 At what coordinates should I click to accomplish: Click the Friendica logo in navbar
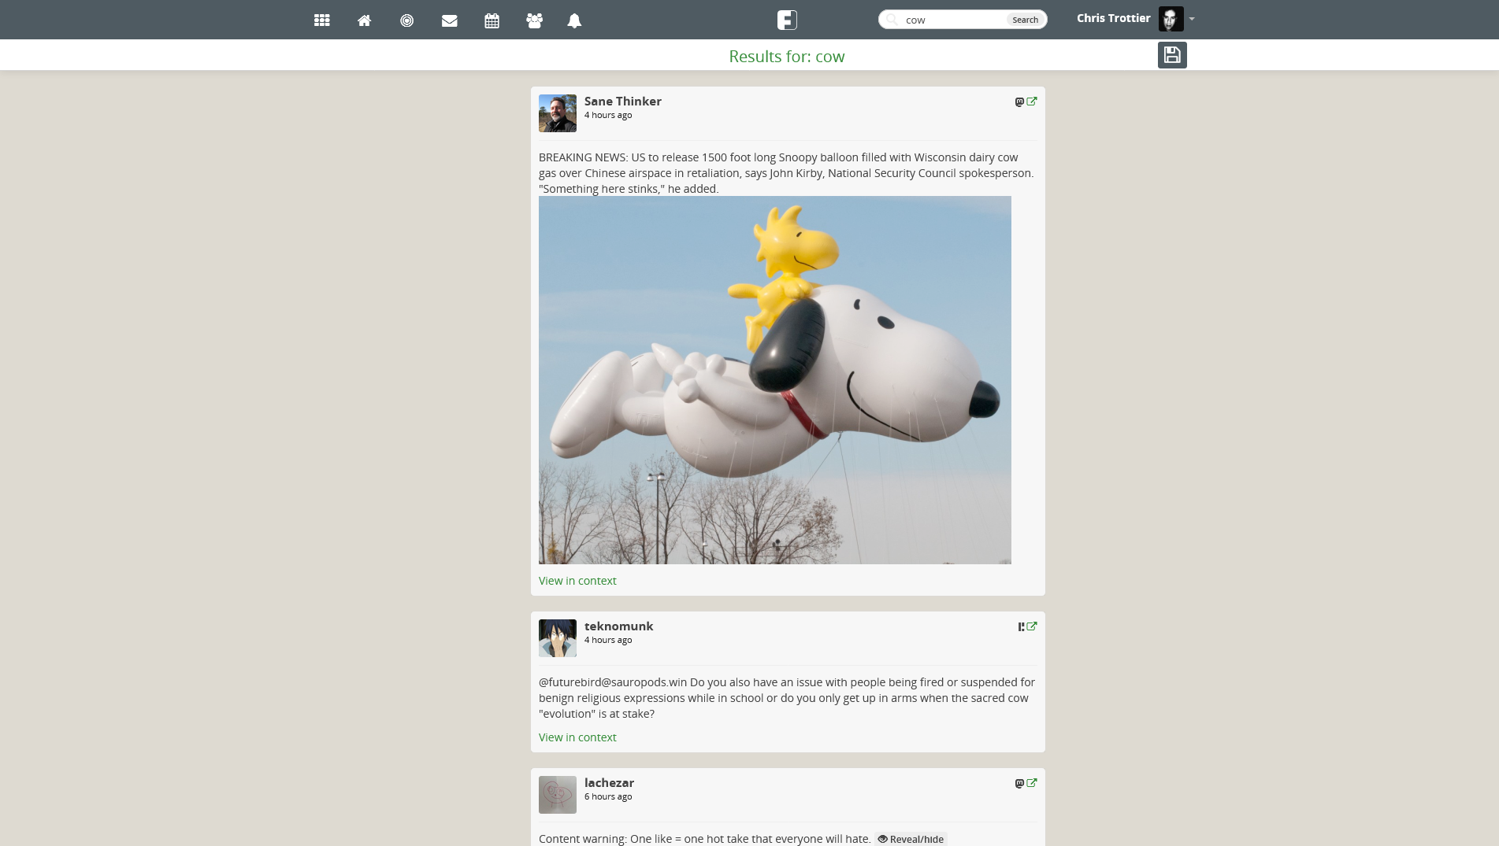point(787,20)
